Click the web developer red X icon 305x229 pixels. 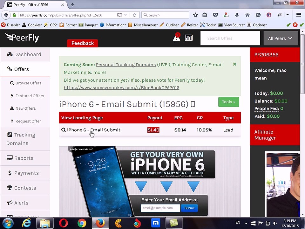pyautogui.click(x=295, y=25)
